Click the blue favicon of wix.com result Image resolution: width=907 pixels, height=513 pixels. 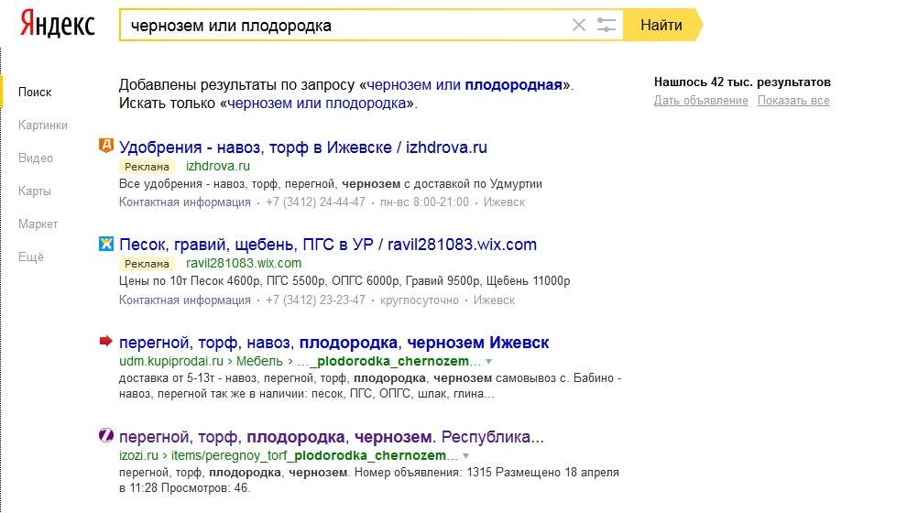pos(106,244)
